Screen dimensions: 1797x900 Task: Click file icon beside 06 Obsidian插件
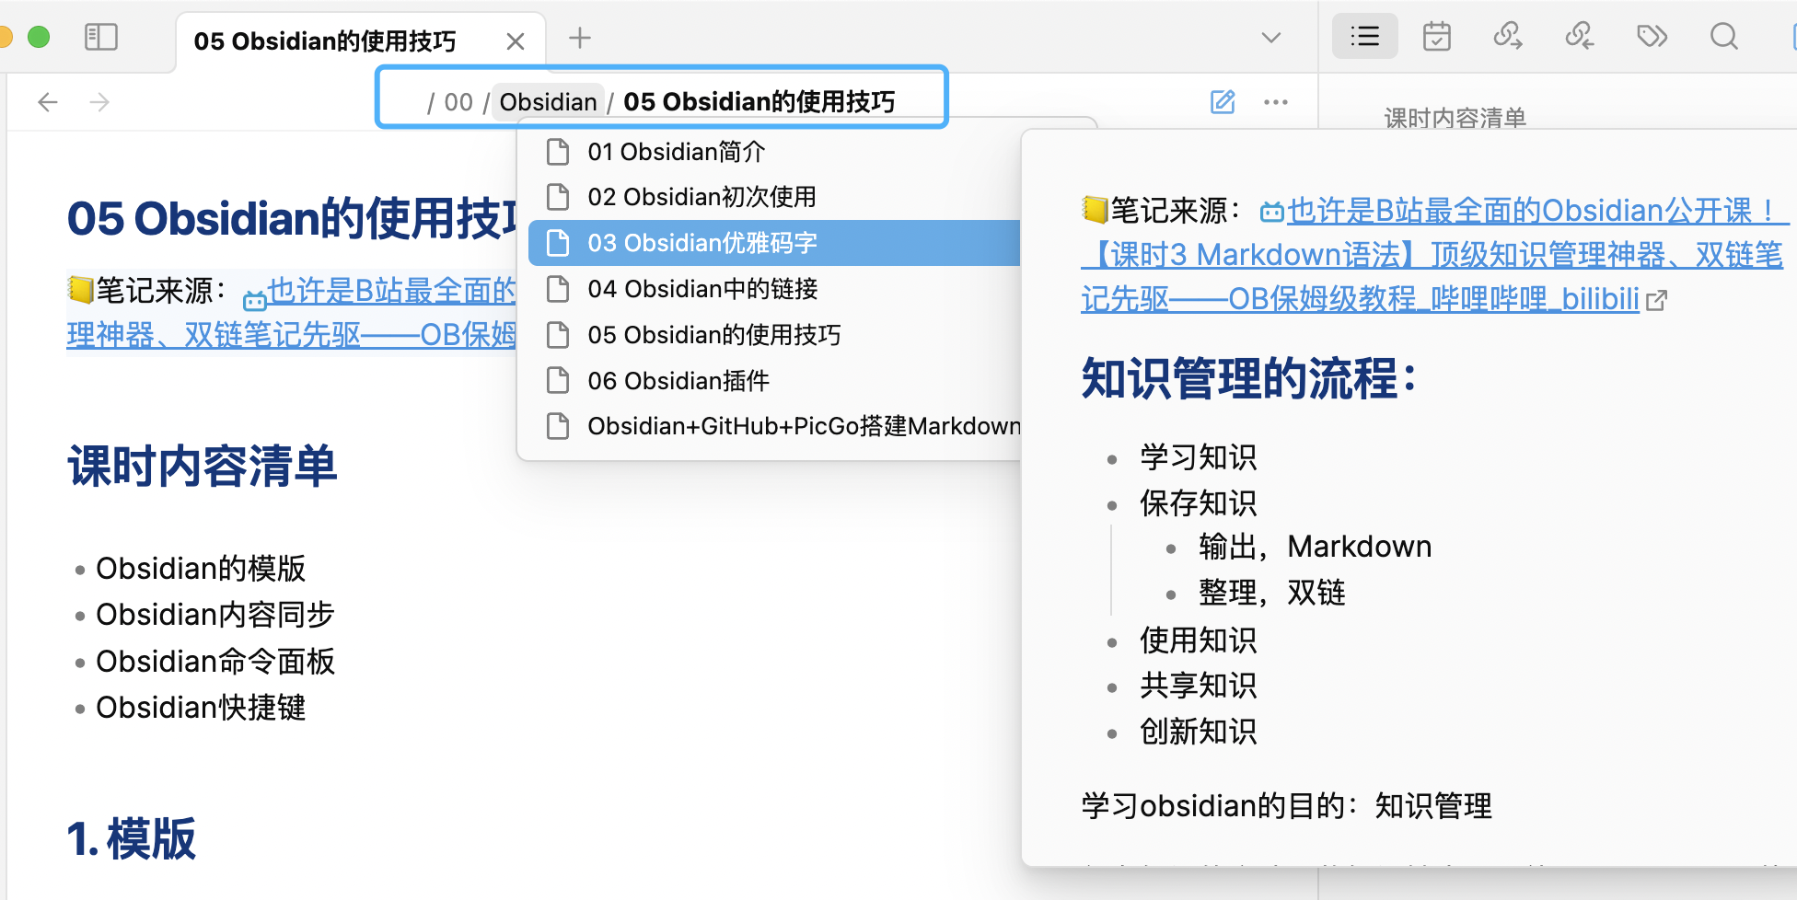pyautogui.click(x=558, y=381)
